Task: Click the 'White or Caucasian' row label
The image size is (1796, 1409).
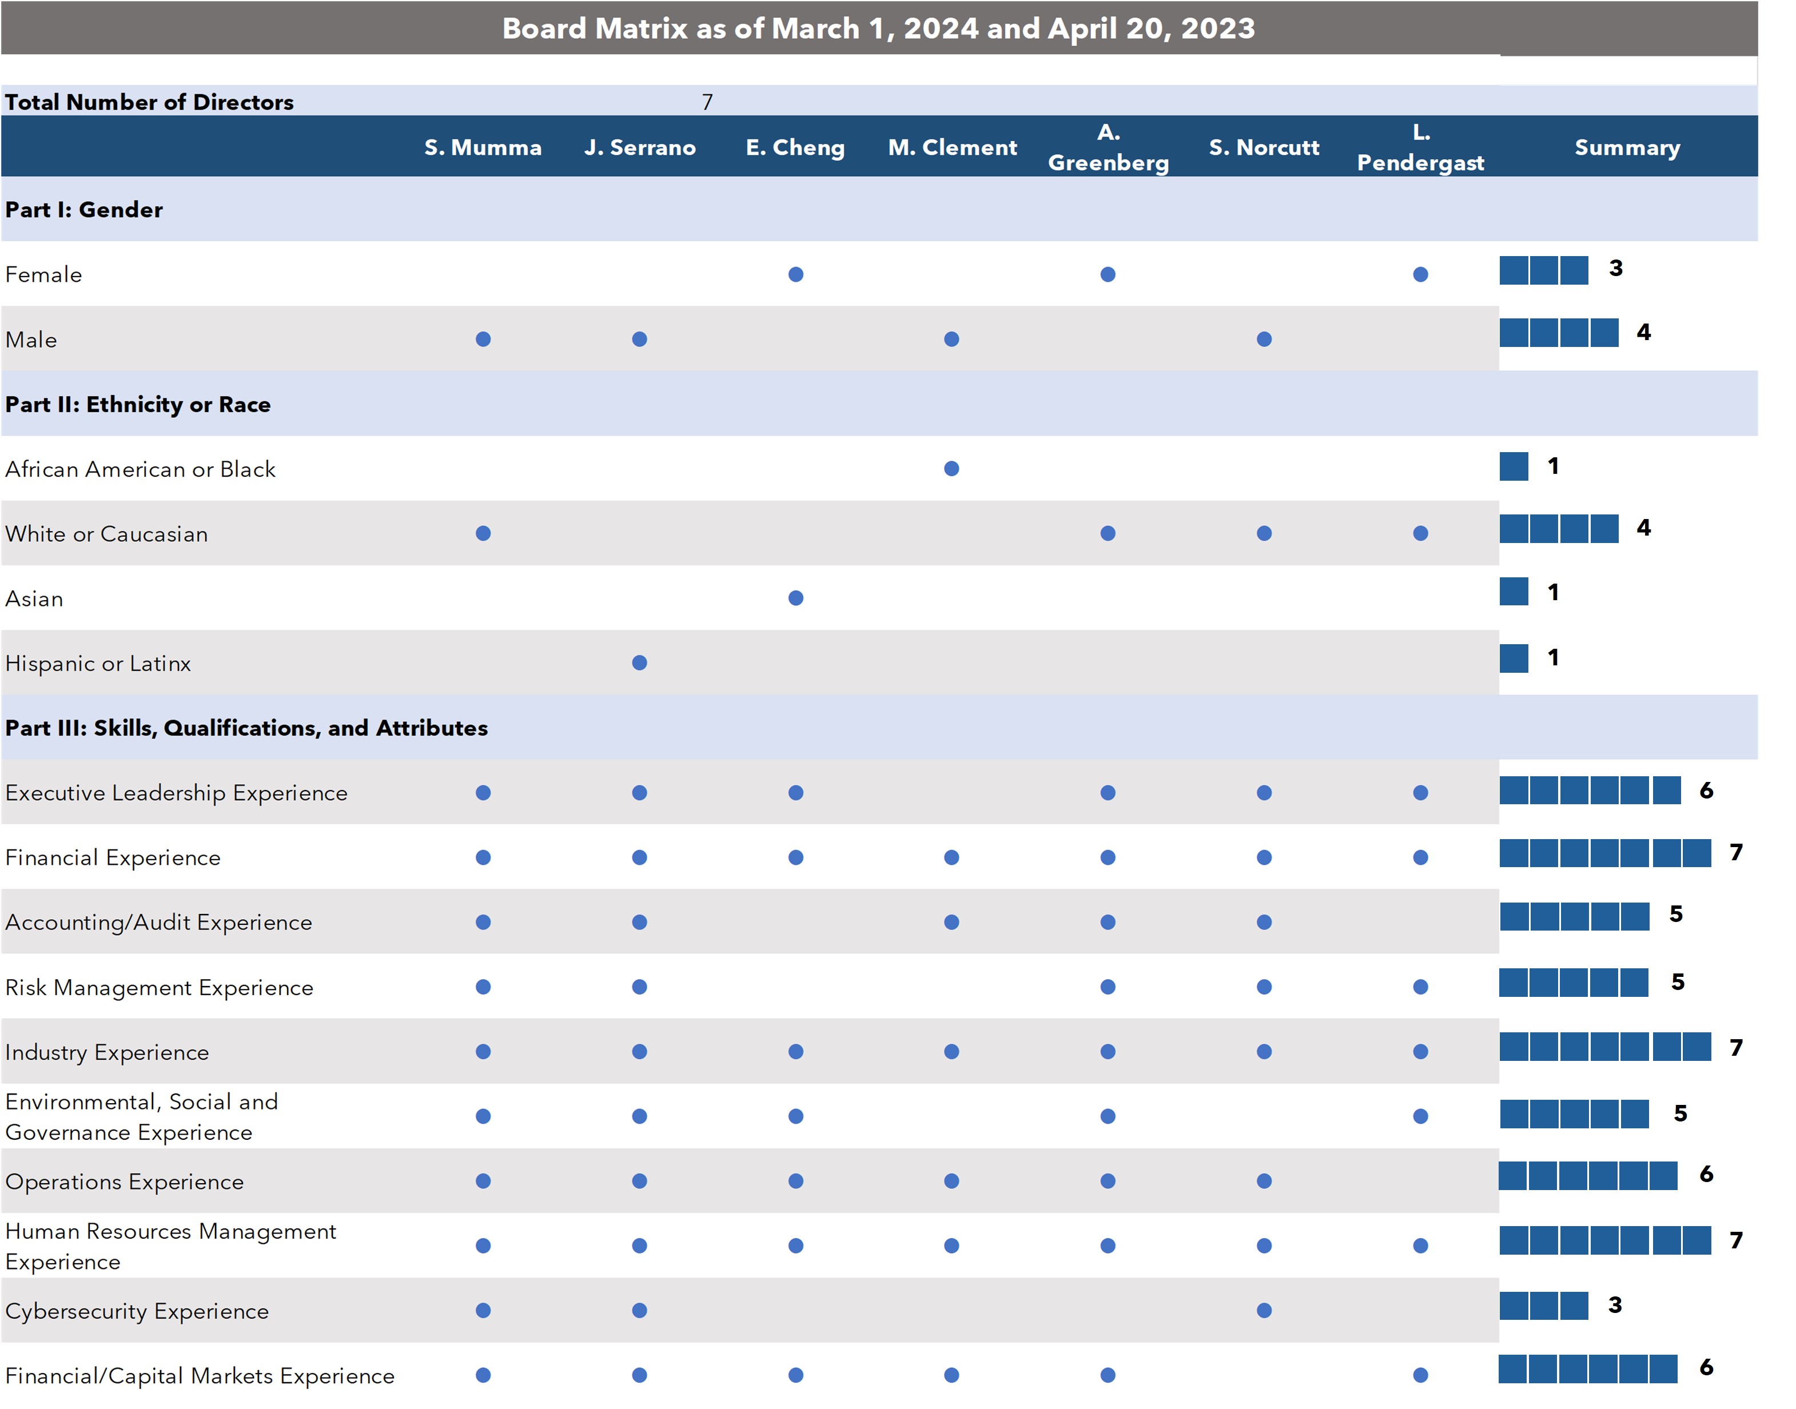Action: 106,534
